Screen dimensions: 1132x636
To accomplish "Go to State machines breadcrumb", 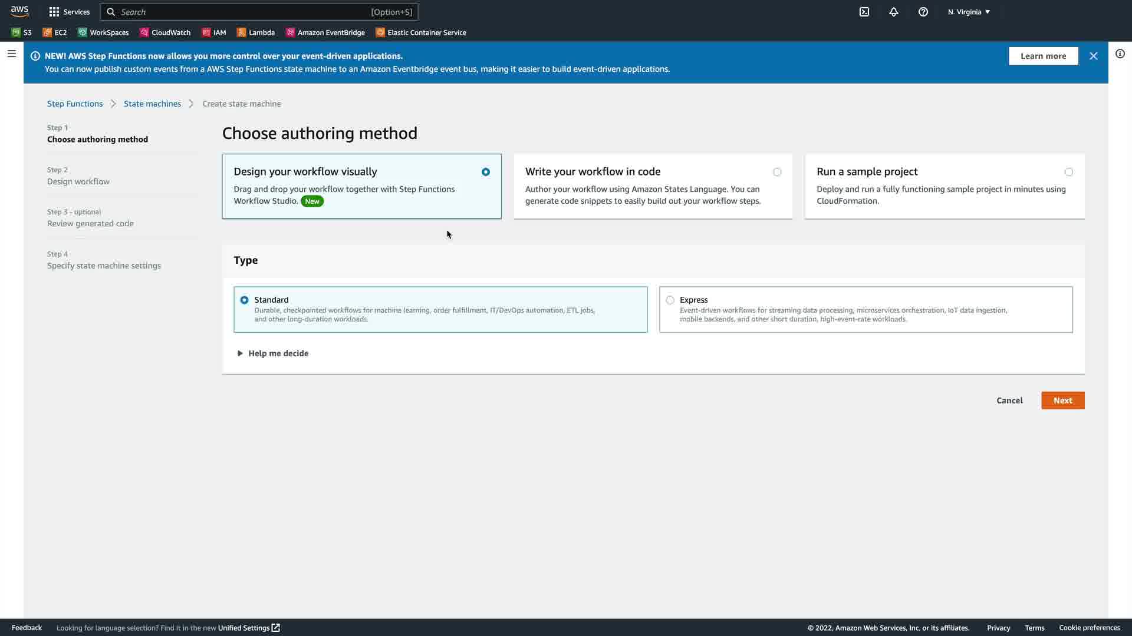I will (152, 104).
